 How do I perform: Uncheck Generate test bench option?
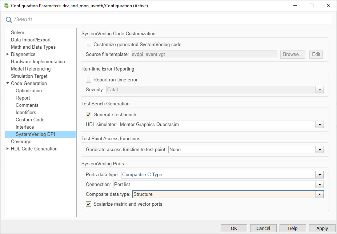pyautogui.click(x=88, y=114)
